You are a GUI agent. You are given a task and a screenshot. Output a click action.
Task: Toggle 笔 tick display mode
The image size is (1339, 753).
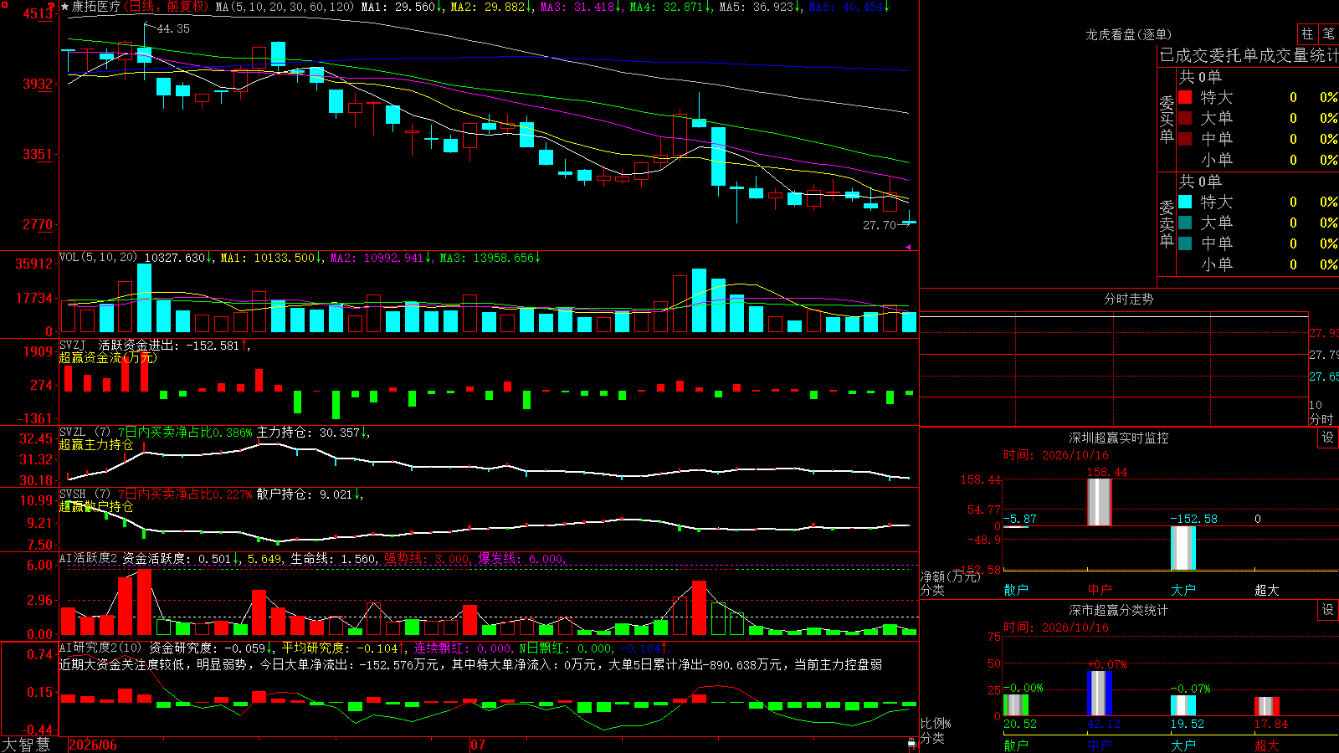tap(1329, 34)
